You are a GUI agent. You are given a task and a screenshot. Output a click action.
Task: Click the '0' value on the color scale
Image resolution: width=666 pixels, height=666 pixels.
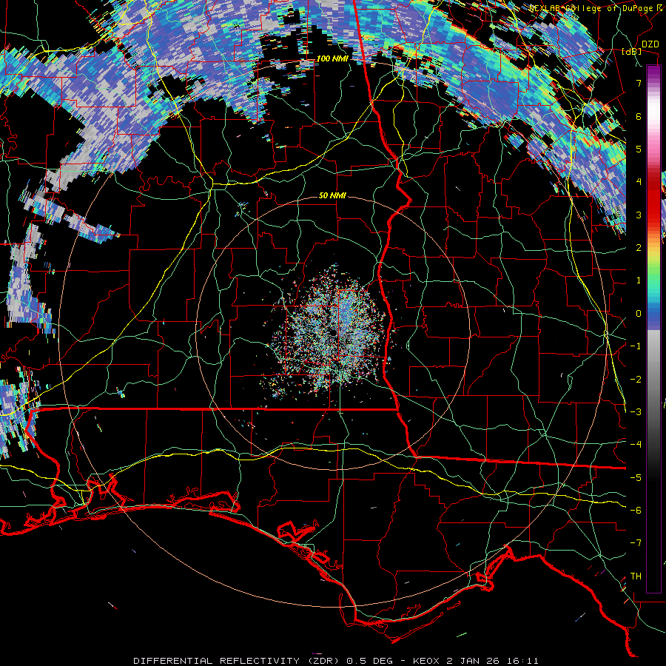639,314
